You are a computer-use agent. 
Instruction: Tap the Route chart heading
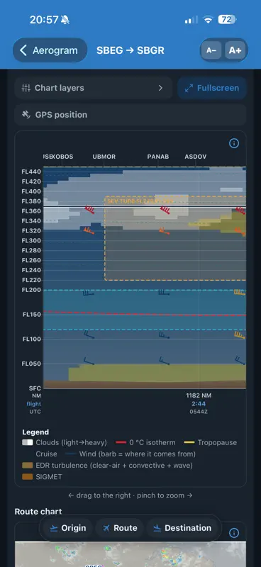point(38,512)
